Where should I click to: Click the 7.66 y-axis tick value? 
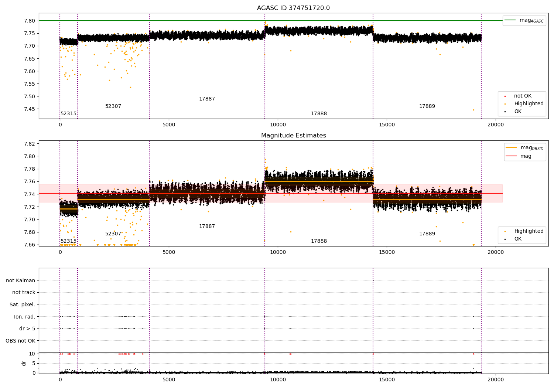tap(30, 245)
